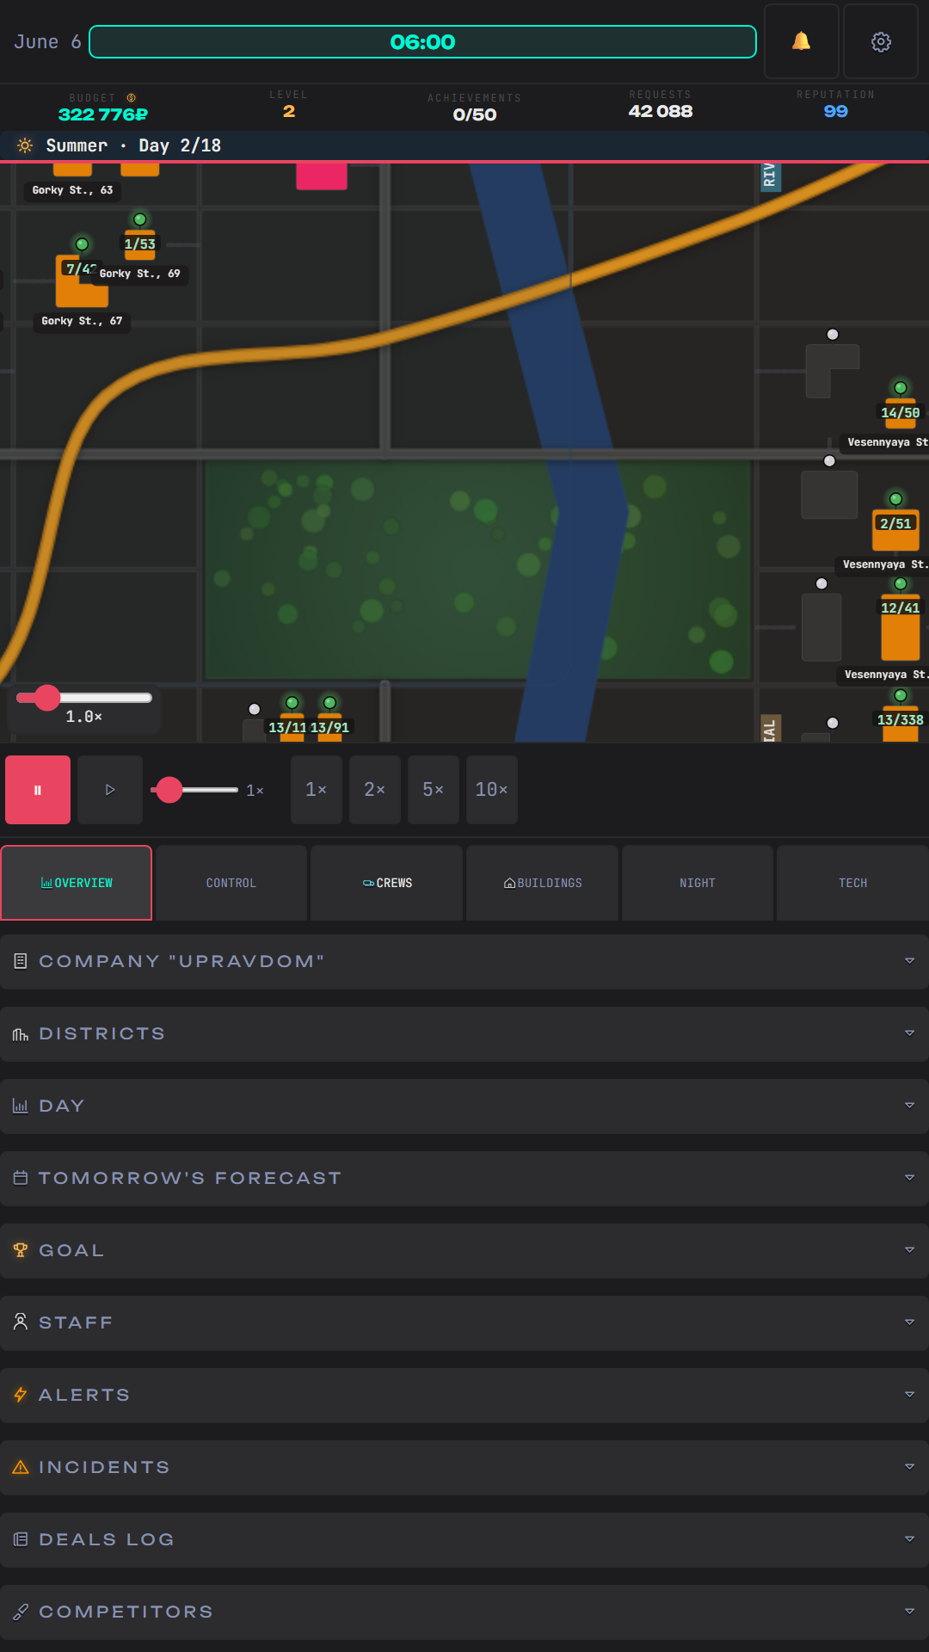Click the Districts buildings icon
The height and width of the screenshot is (1652, 929).
point(21,1033)
